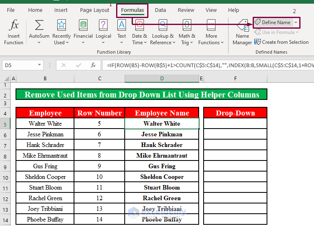Screen dimensions: 314x226
Task: Switch to the View tab
Action: tap(211, 10)
